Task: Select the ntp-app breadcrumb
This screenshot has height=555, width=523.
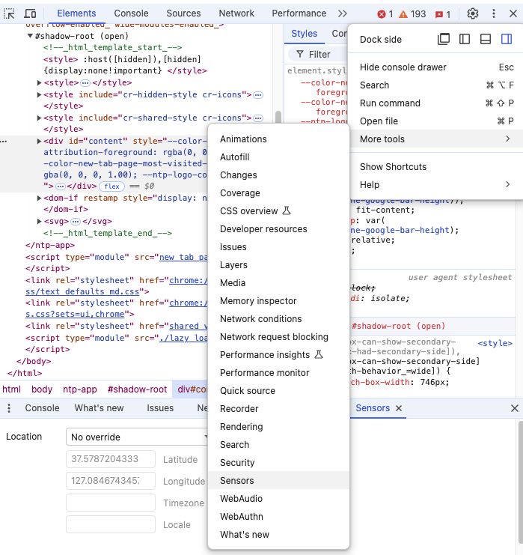Action: click(x=79, y=389)
